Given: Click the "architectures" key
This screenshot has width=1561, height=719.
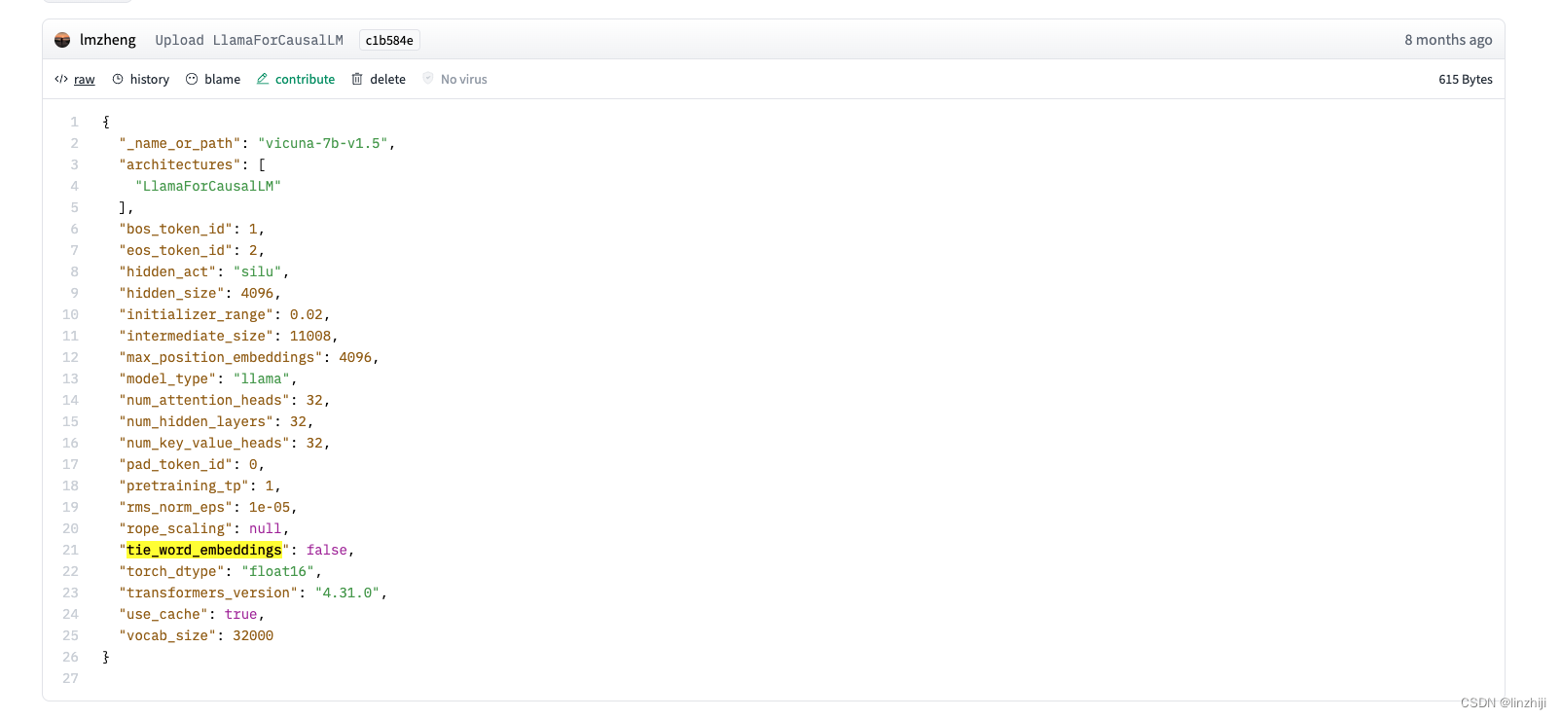Looking at the screenshot, I should tap(180, 164).
